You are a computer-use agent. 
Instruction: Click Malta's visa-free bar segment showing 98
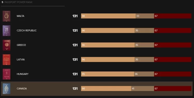coord(108,16)
